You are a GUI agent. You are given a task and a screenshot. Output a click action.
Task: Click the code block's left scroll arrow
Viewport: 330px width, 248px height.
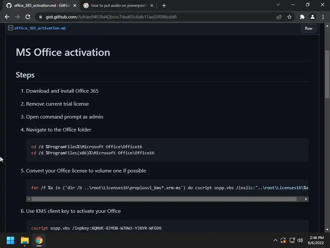coord(29,199)
